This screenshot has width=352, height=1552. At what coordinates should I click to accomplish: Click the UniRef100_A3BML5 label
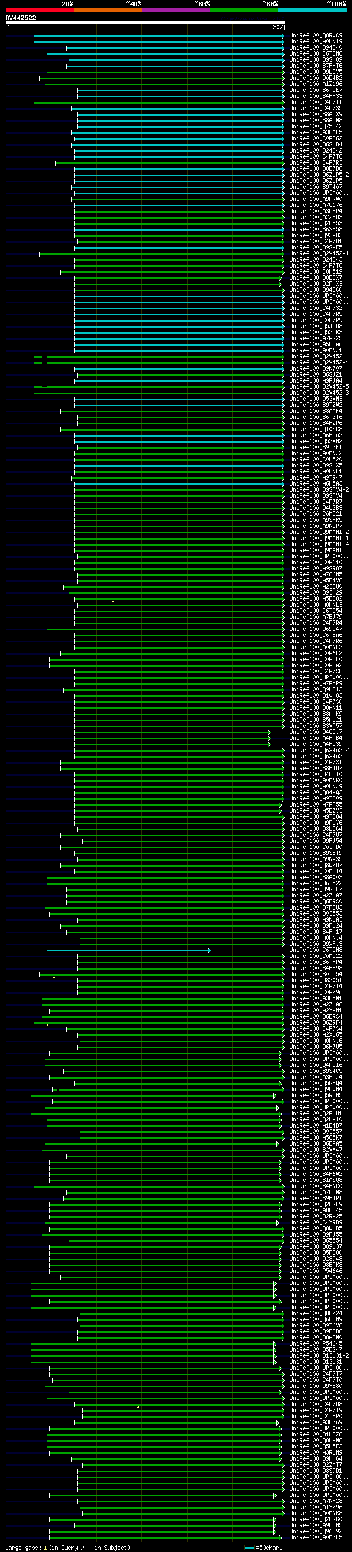316,133
